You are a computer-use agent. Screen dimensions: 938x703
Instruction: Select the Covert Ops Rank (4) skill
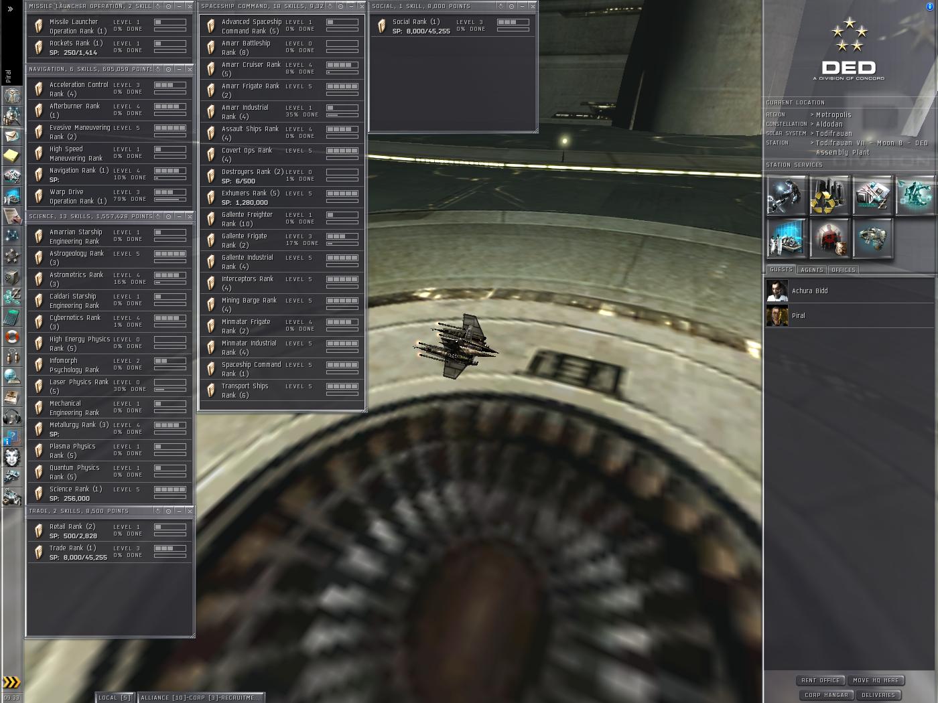pyautogui.click(x=281, y=155)
